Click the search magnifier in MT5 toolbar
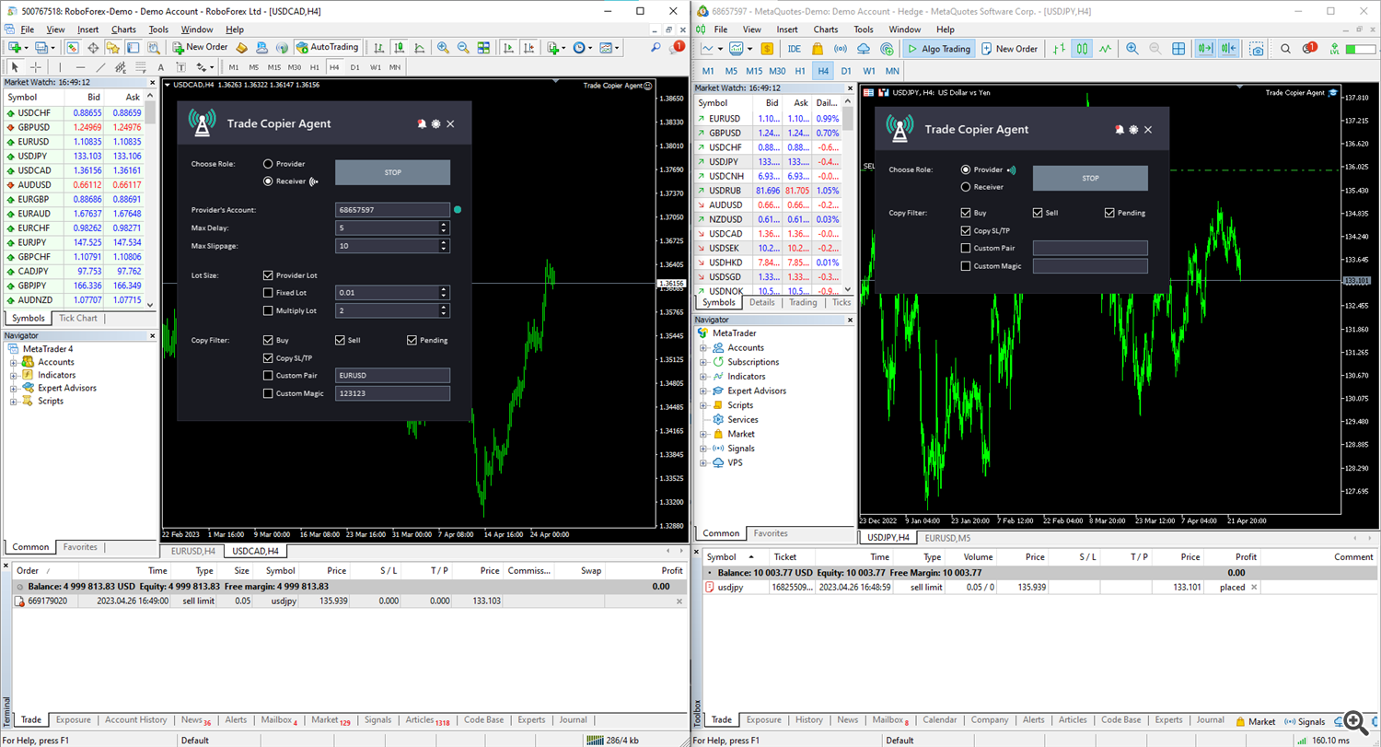The image size is (1381, 747). point(1285,49)
